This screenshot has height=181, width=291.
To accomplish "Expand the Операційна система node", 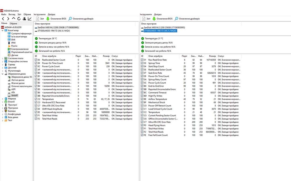I will click(2, 61).
